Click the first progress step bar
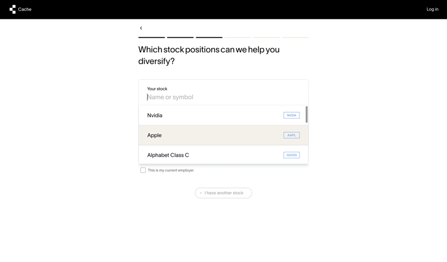Image resolution: width=447 pixels, height=262 pixels. (x=151, y=37)
